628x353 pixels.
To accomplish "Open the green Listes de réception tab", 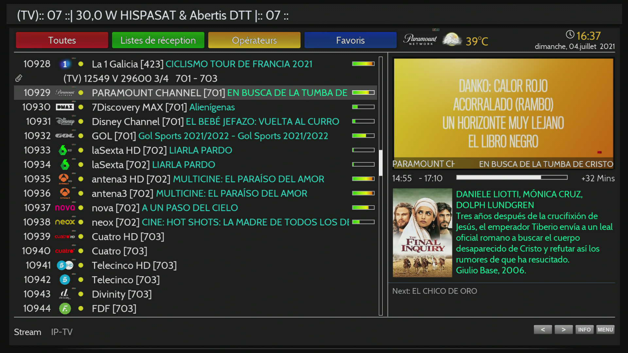I will coord(158,40).
